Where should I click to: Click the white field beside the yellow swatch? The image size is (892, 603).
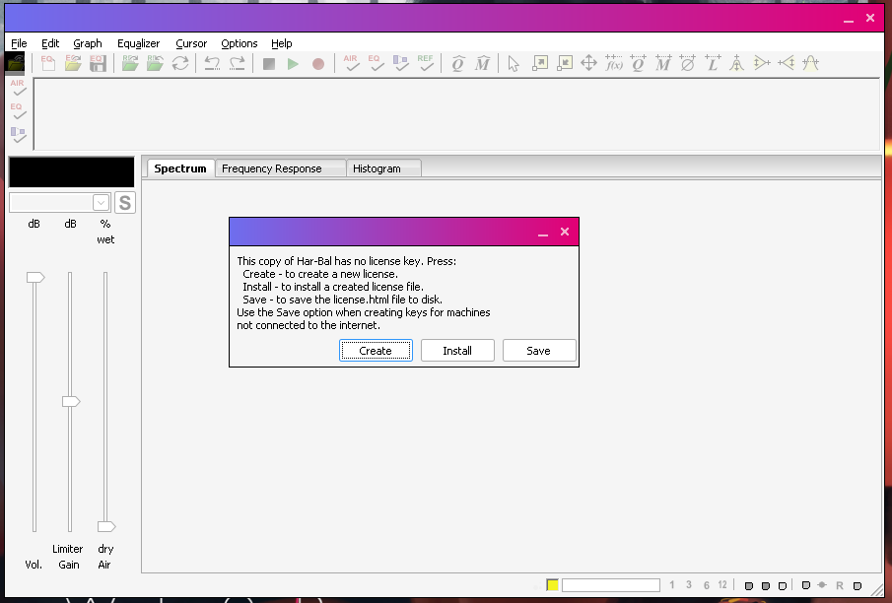[611, 585]
